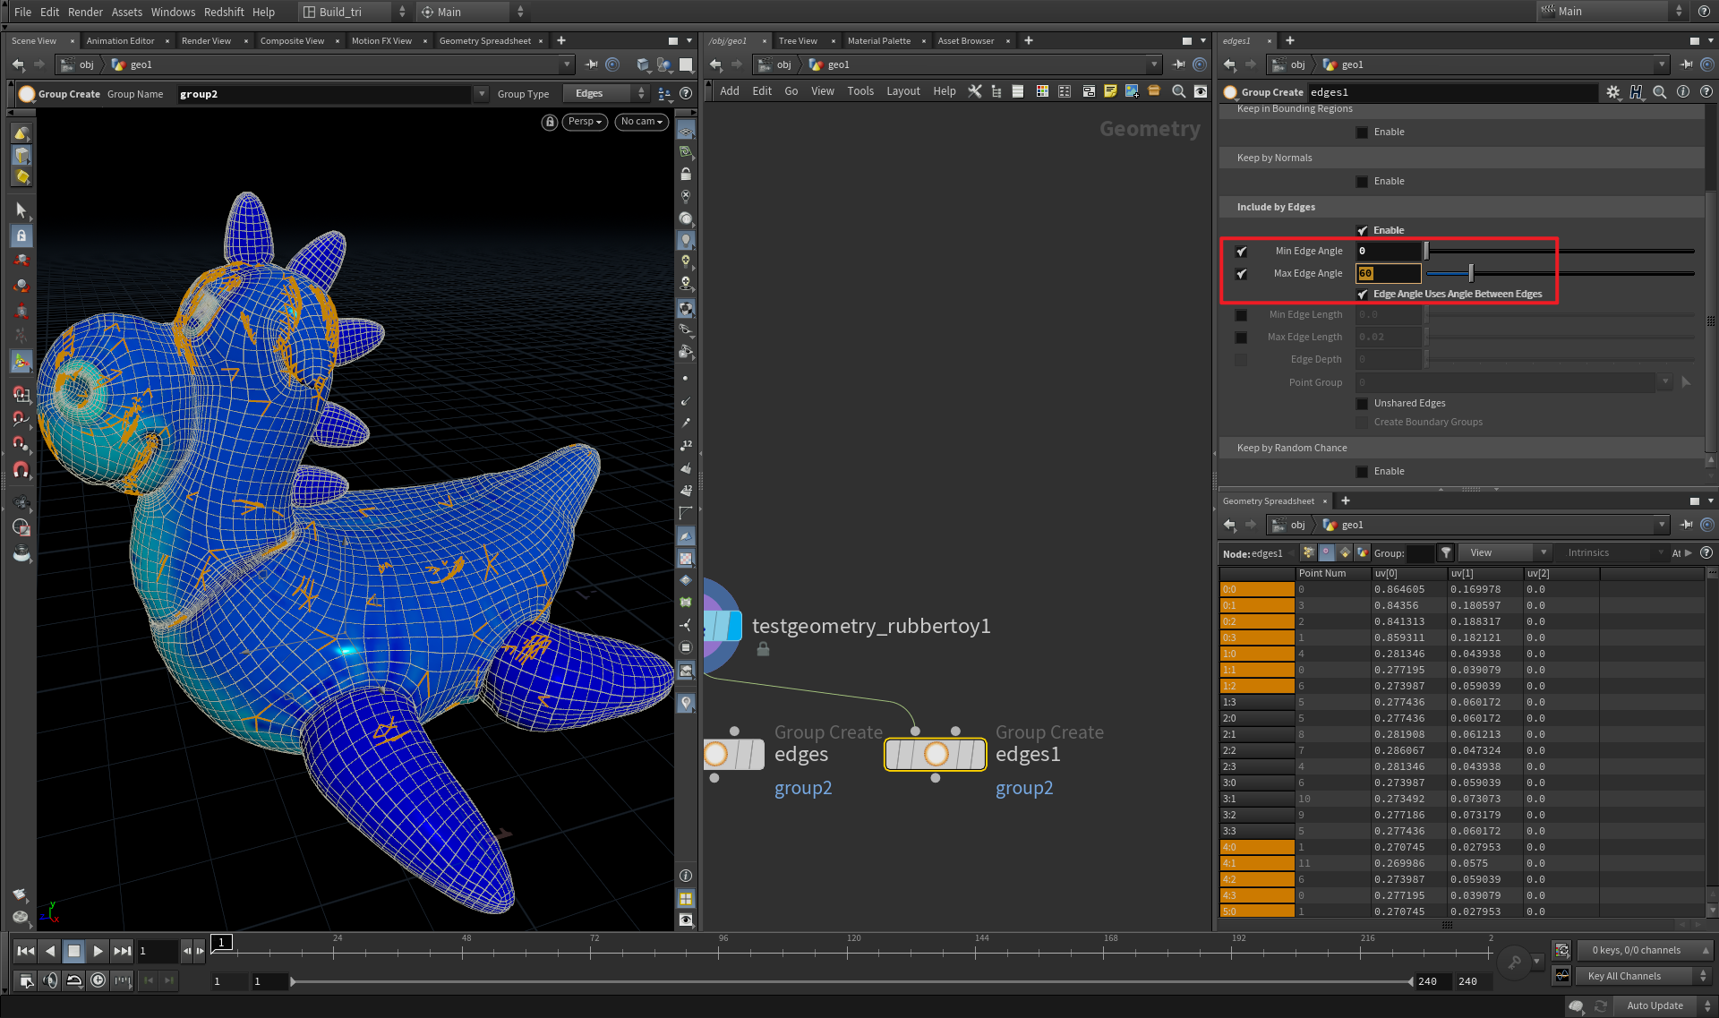This screenshot has width=1719, height=1018.
Task: Click the current frame input field in playbar
Action: pyautogui.click(x=157, y=951)
